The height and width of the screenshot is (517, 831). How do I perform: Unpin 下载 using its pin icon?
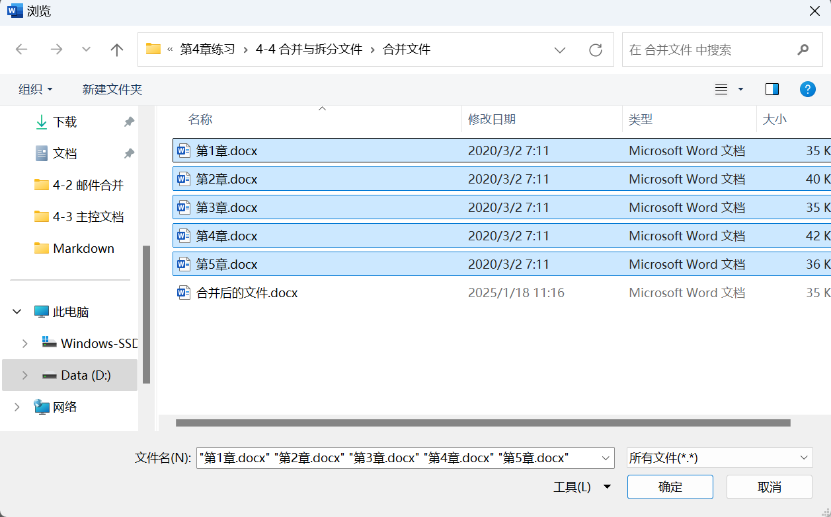point(129,122)
